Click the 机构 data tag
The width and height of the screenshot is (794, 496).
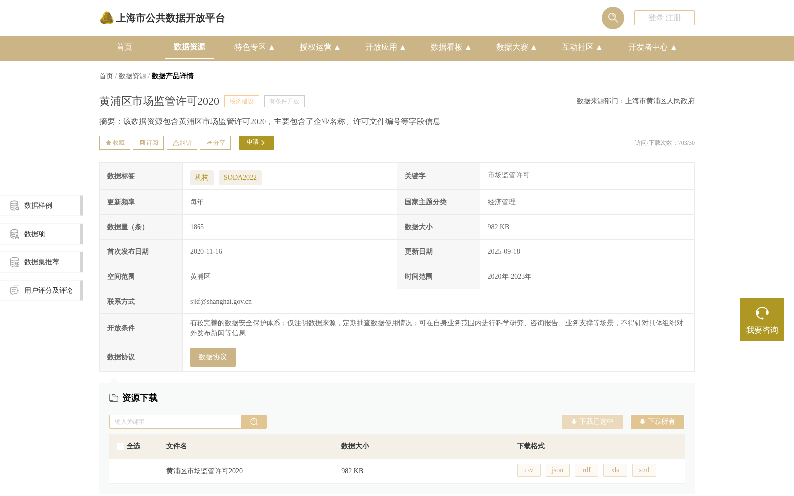pos(202,178)
